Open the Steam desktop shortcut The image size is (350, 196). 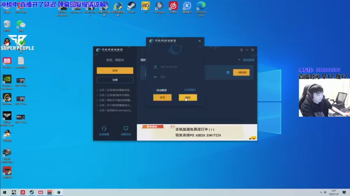132,7
